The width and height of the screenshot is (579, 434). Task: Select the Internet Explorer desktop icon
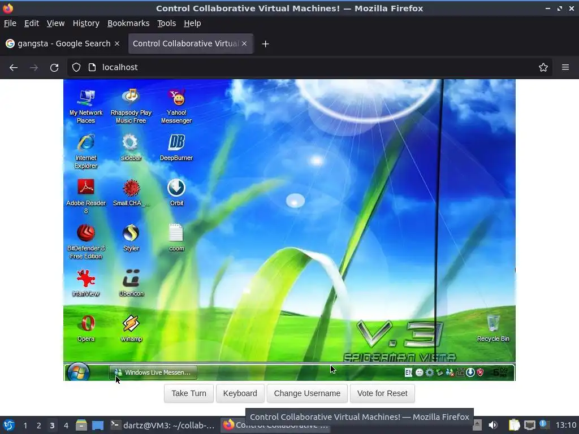[86, 151]
